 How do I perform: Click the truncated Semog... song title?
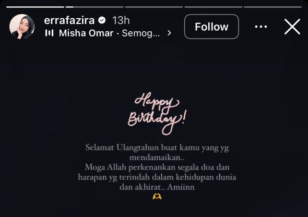coord(141,33)
